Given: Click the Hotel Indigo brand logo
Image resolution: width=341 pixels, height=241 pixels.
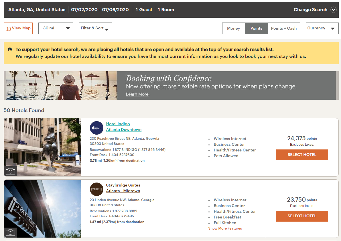Looking at the screenshot, I should coord(96,128).
